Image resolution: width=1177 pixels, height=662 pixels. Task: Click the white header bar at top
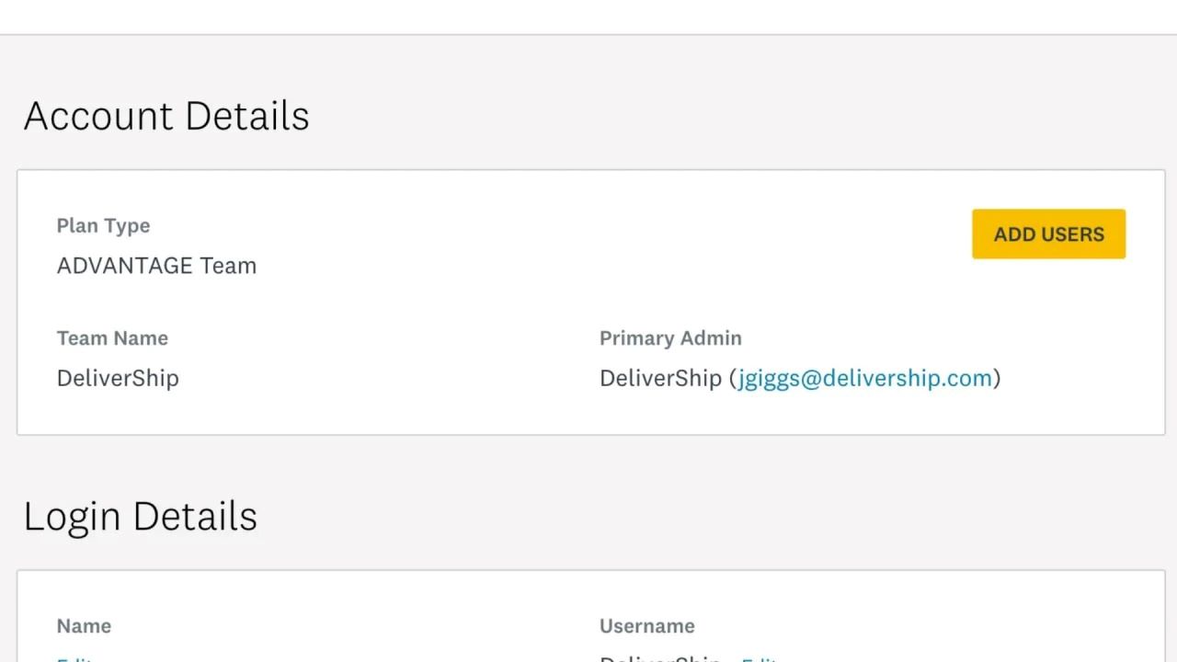point(588,17)
